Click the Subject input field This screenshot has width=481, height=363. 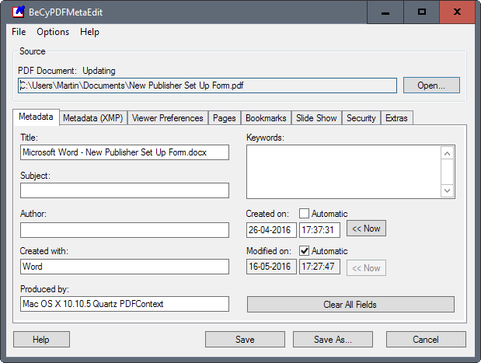pyautogui.click(x=124, y=190)
